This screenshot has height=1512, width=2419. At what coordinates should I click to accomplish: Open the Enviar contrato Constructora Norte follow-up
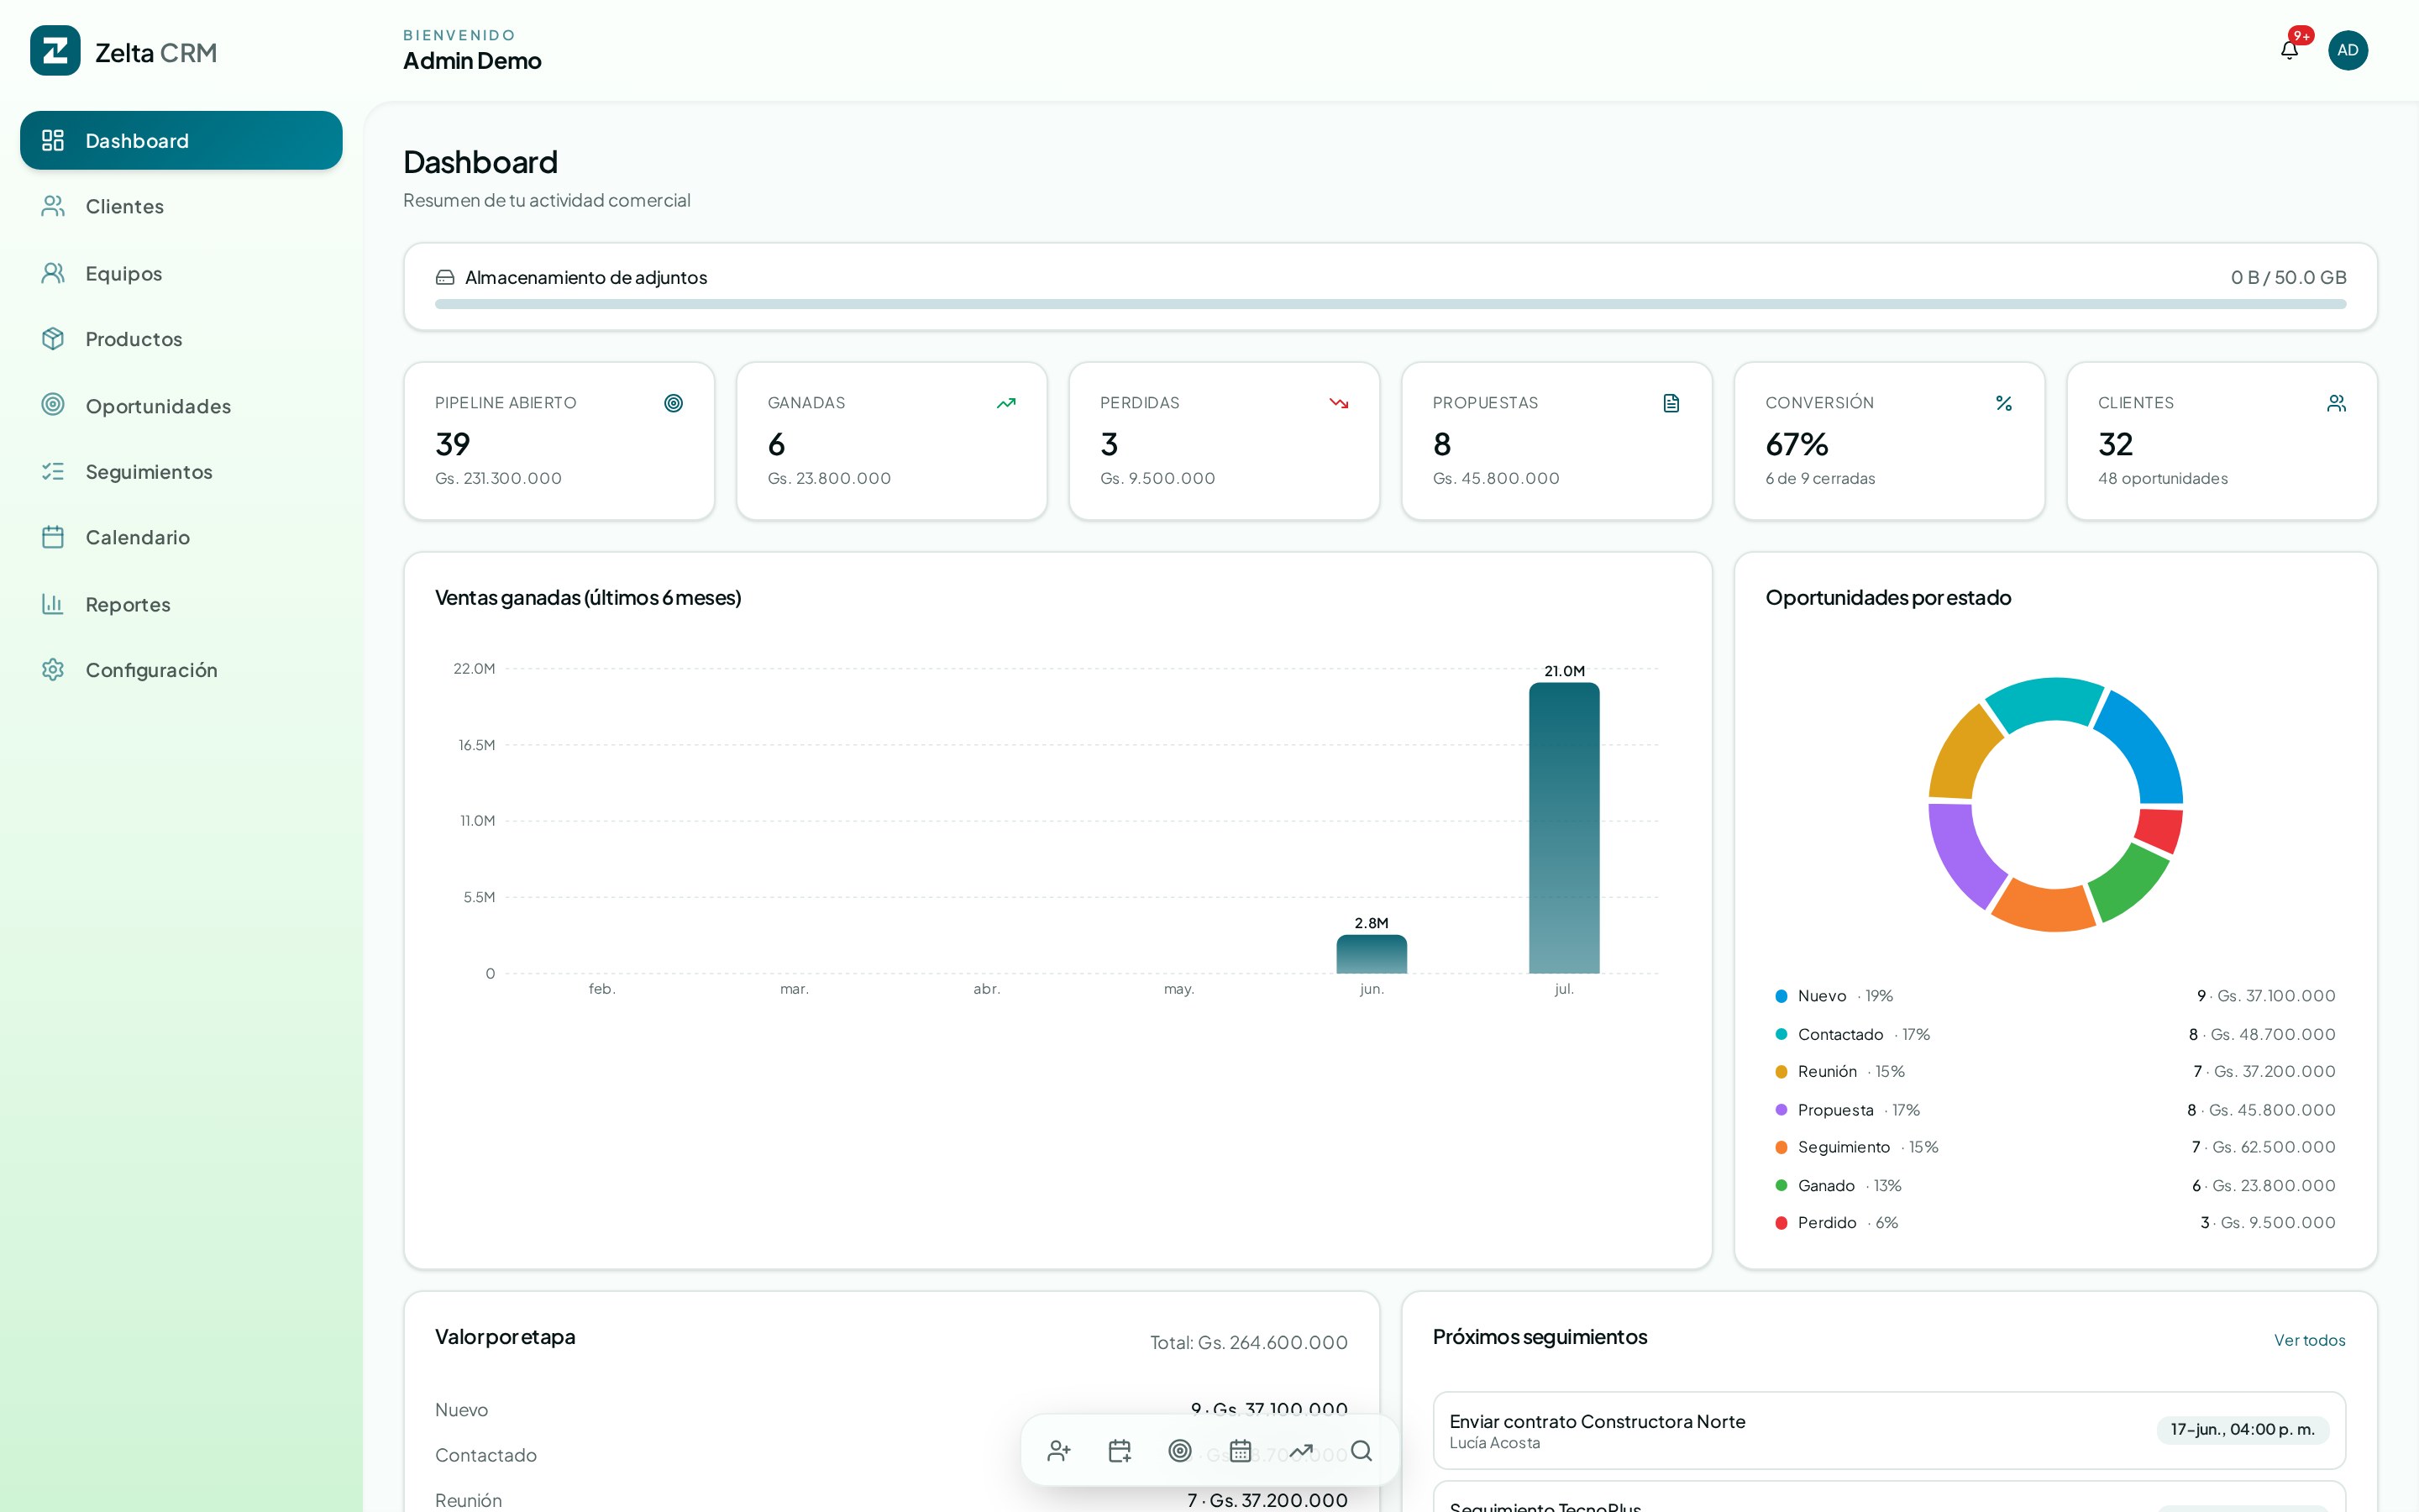(1888, 1430)
